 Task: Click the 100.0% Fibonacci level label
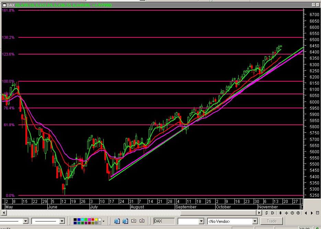(8, 81)
